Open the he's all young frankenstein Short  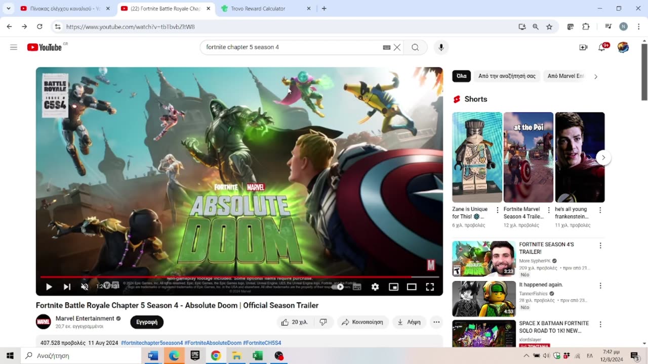(580, 157)
